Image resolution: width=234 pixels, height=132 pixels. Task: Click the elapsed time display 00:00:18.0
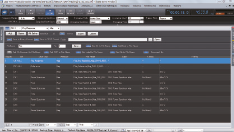point(179,12)
